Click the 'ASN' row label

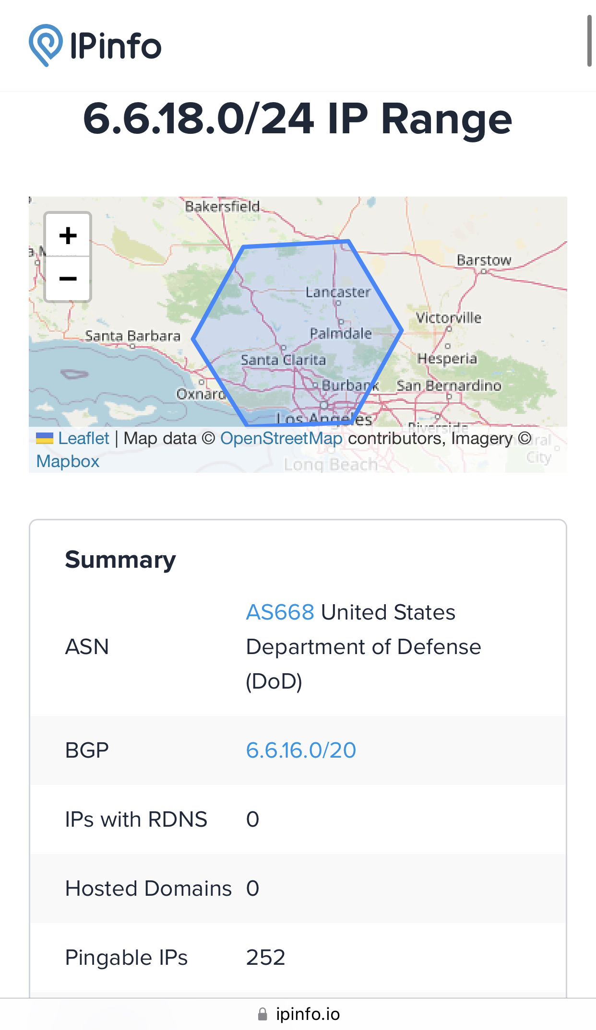pos(87,647)
